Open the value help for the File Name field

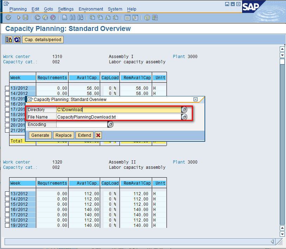184,117
